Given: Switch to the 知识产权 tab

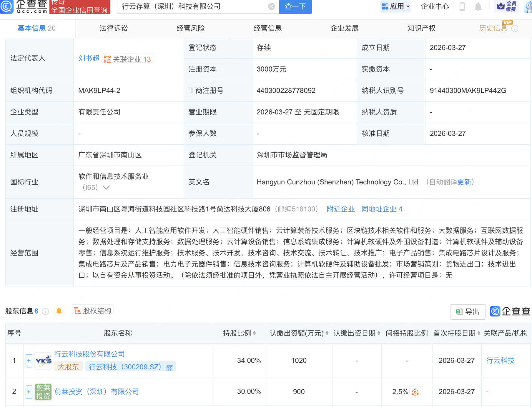Looking at the screenshot, I should pyautogui.click(x=421, y=28).
